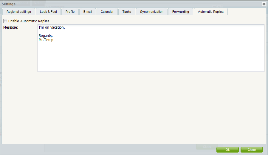Screen dimensions: 268x155
Task: Confirm the settings with Ok
Action: (227, 150)
